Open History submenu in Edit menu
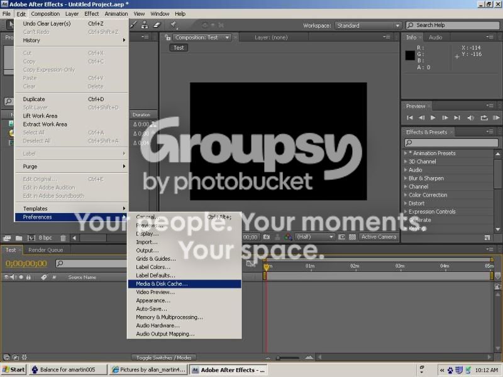The height and width of the screenshot is (377, 503). [71, 40]
